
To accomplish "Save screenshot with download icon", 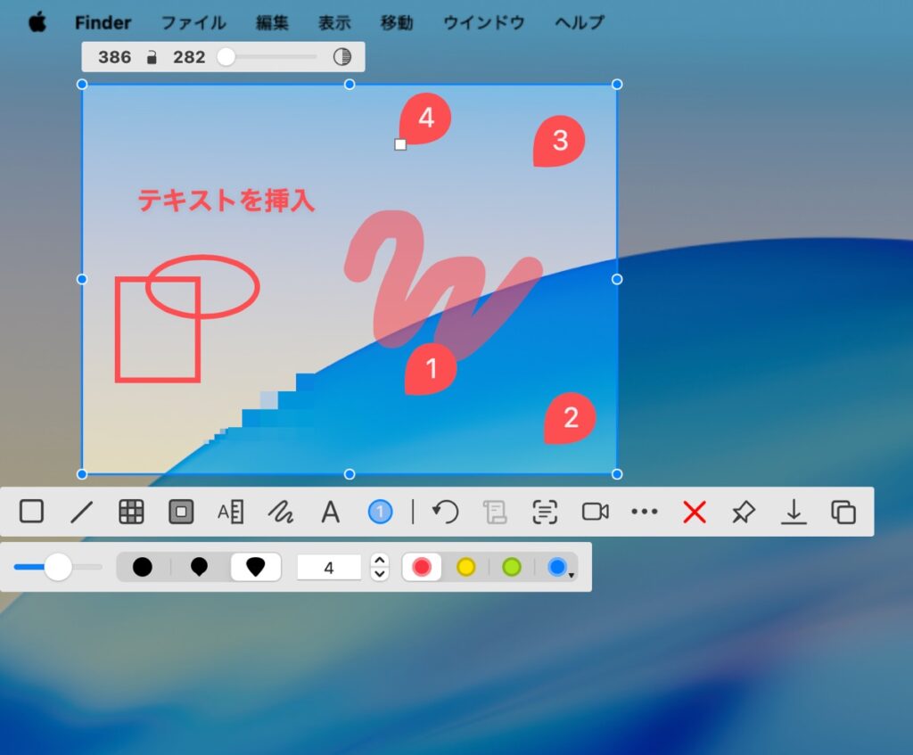I will pyautogui.click(x=793, y=512).
